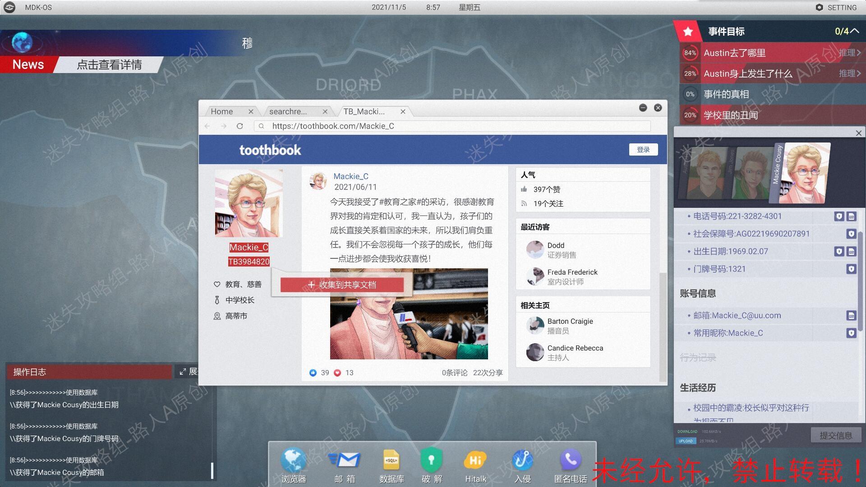Switch to the Home browser tab
The width and height of the screenshot is (866, 487).
coord(222,111)
